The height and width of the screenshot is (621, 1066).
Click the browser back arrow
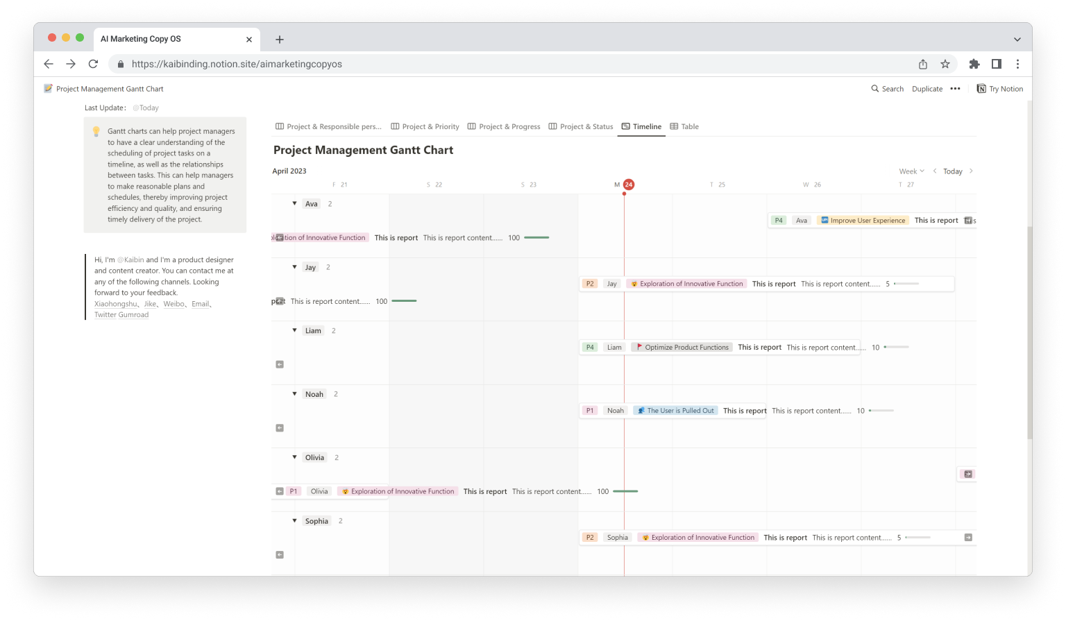49,64
